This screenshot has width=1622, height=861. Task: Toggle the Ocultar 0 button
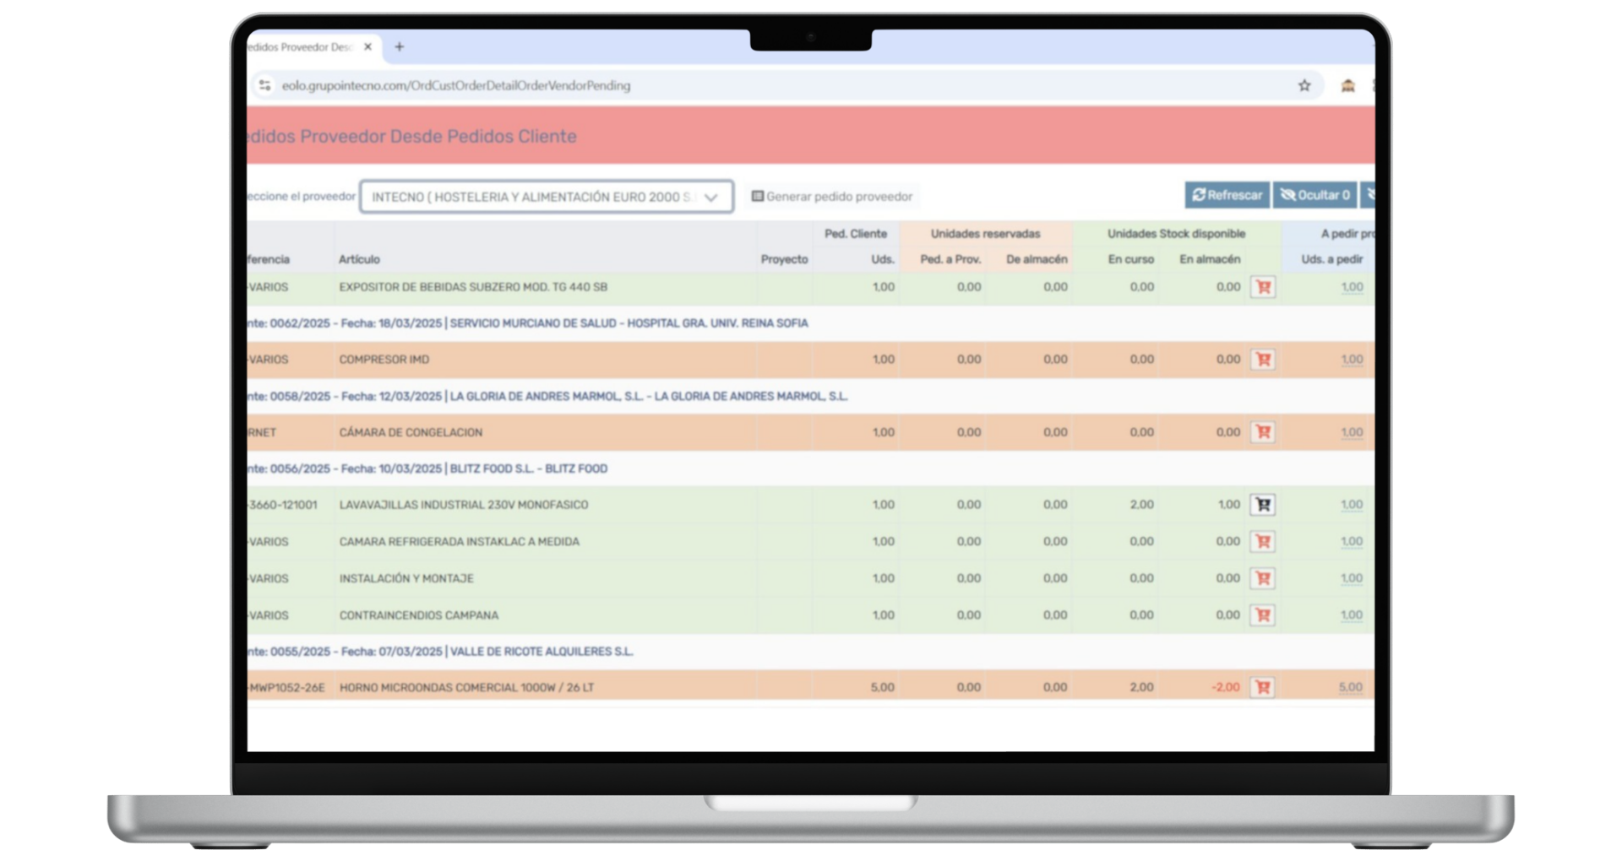pos(1314,195)
